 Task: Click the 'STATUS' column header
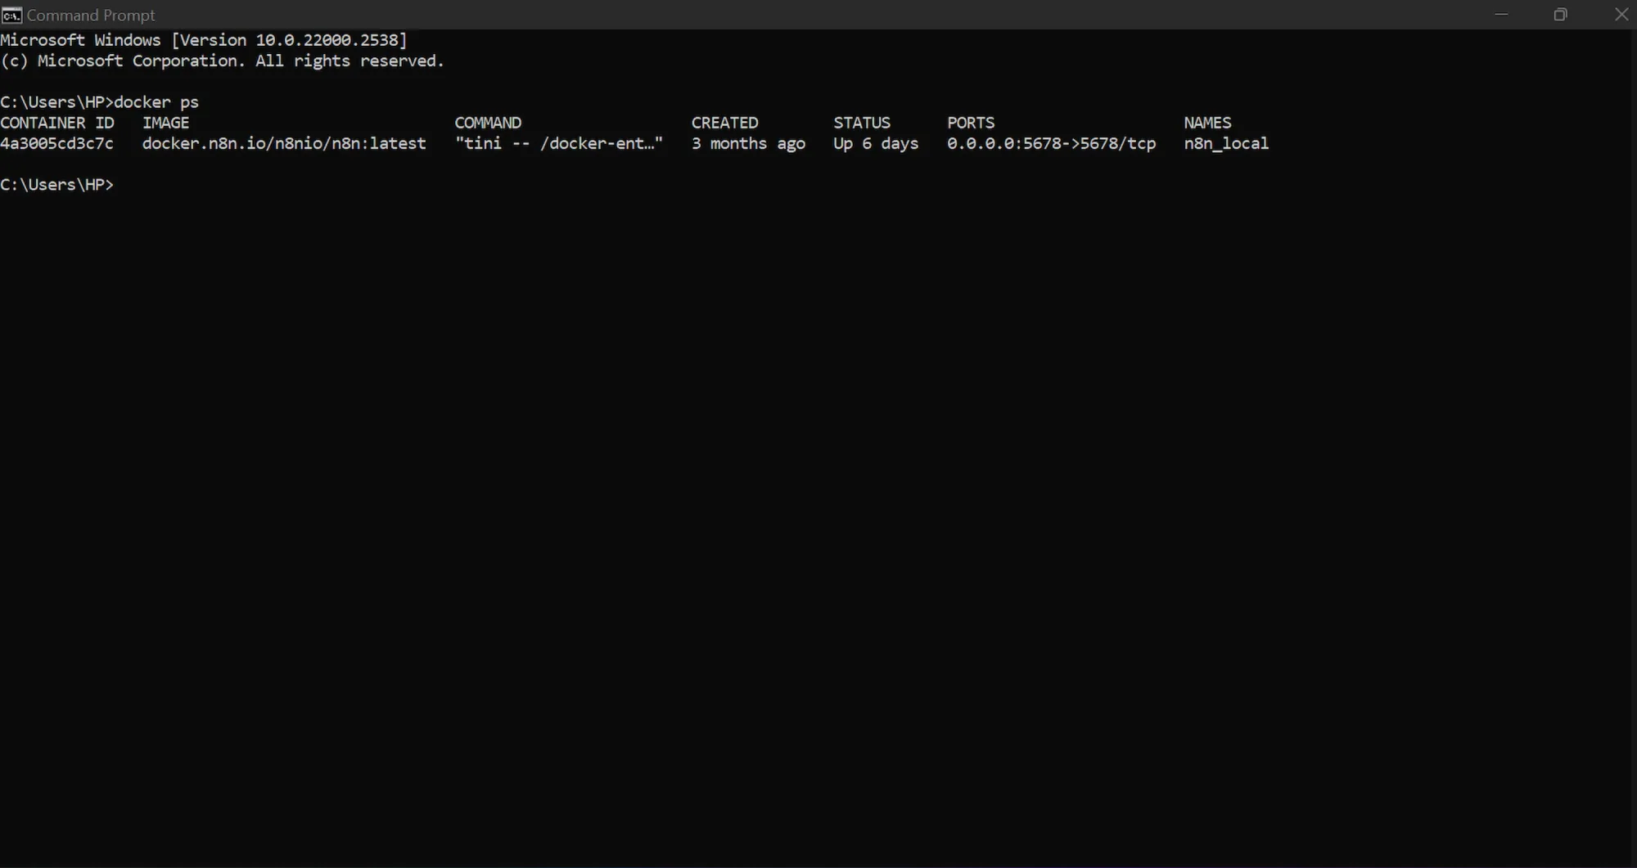click(862, 123)
